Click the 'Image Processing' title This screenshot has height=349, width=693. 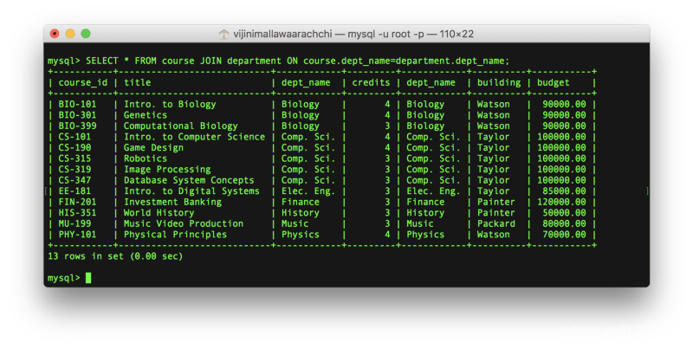tap(167, 169)
